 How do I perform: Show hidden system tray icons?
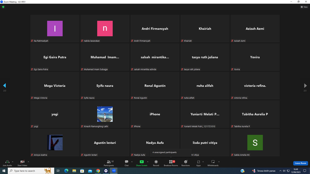pyautogui.click(x=280, y=171)
